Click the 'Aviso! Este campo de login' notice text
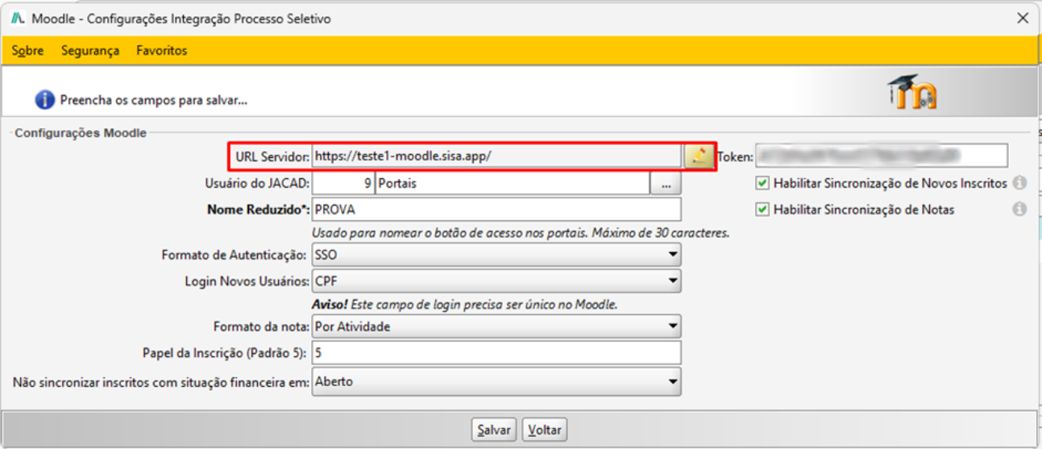This screenshot has height=449, width=1042. pos(464,304)
